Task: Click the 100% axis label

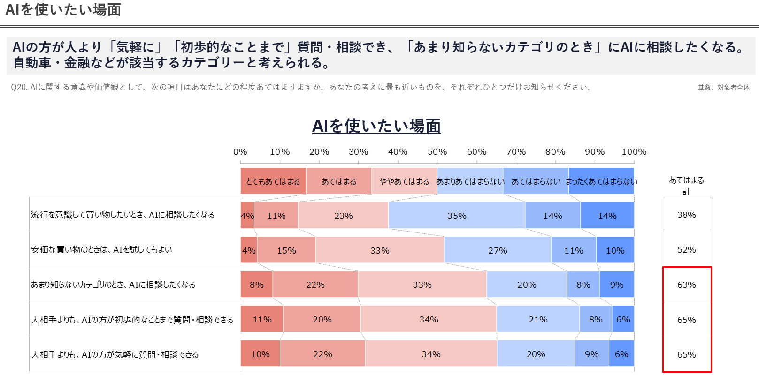Action: 634,152
